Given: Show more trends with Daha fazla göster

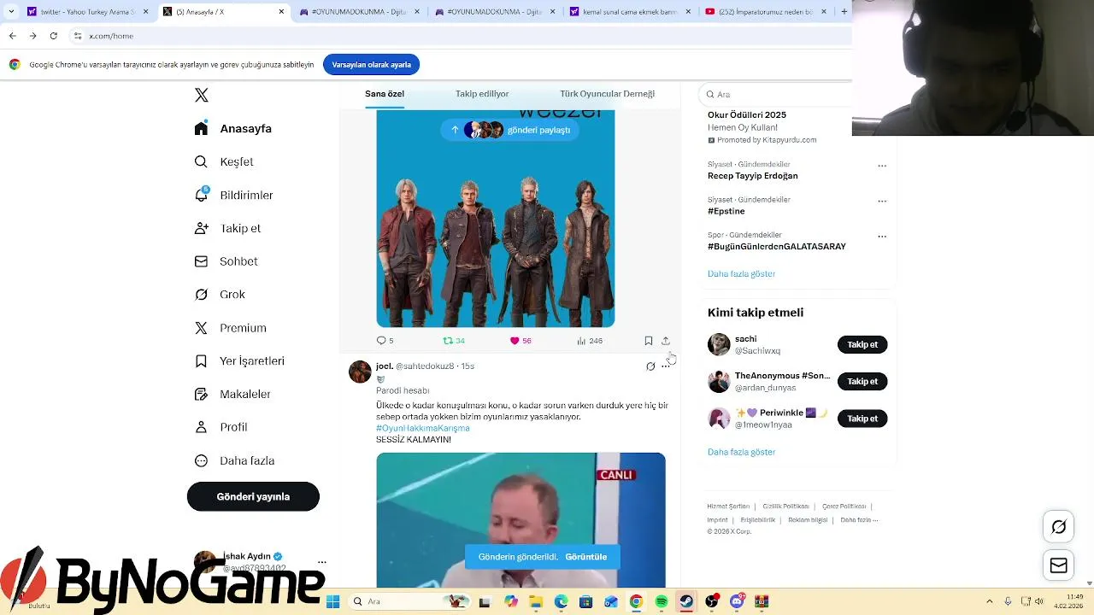Looking at the screenshot, I should 741,274.
